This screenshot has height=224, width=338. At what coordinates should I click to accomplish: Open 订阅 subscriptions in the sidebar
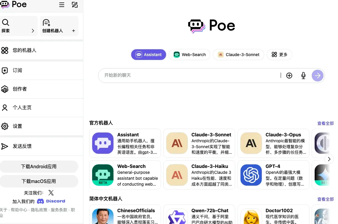[x=41, y=71]
